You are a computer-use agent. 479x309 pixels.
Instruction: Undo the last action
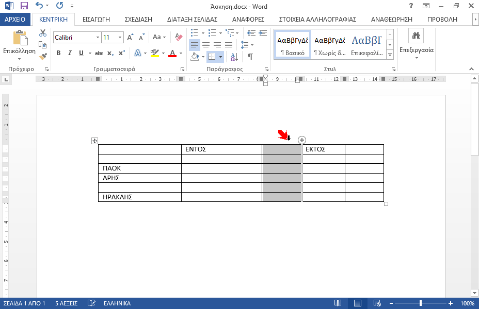point(39,6)
